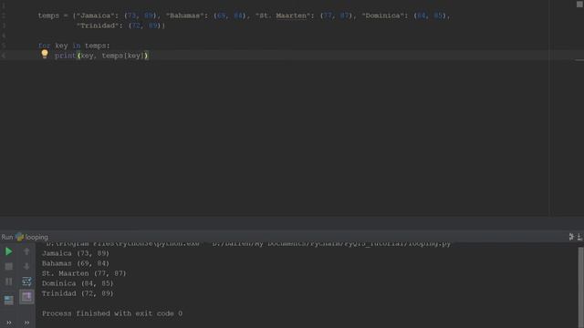Image resolution: width=584 pixels, height=328 pixels.
Task: Open Run panel settings gear
Action: pyautogui.click(x=571, y=237)
